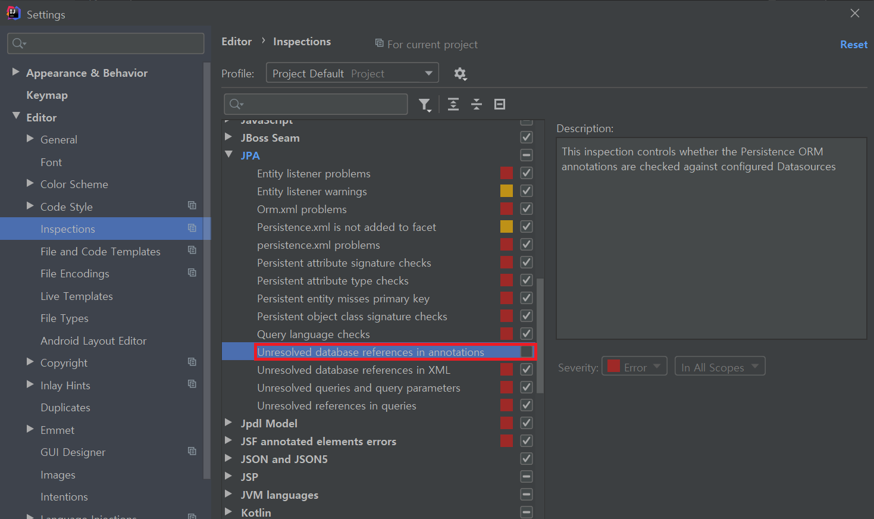Click the copy icon beside Code Style
This screenshot has width=874, height=519.
coord(192,205)
